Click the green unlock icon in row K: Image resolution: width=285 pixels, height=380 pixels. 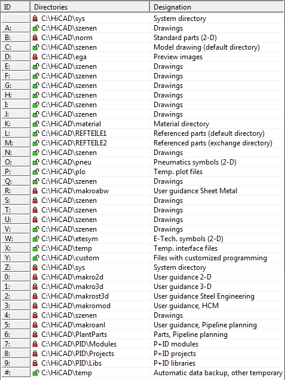point(36,124)
